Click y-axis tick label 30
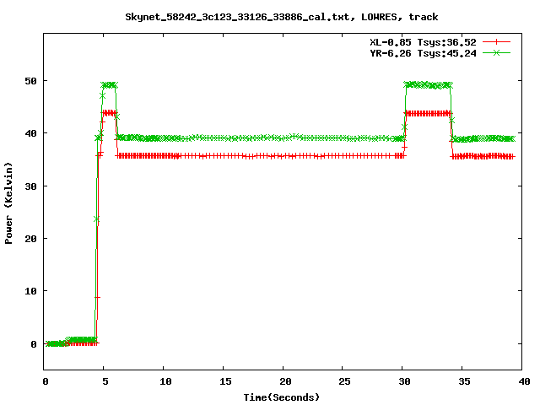This screenshot has width=540, height=405. [30, 186]
